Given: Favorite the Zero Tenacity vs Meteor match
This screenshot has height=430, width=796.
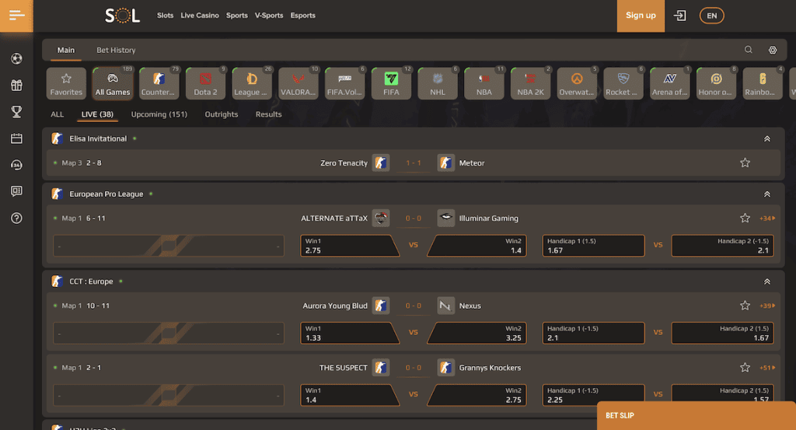Looking at the screenshot, I should 745,163.
